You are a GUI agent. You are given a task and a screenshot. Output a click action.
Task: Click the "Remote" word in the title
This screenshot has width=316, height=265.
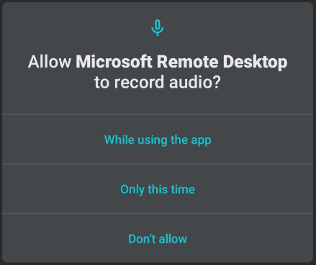pos(187,62)
